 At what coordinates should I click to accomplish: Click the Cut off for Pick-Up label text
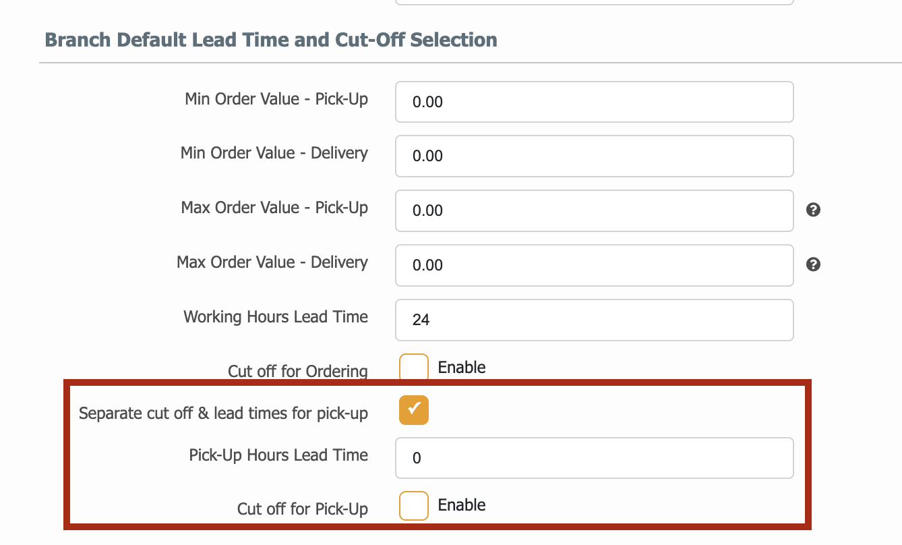coord(303,509)
